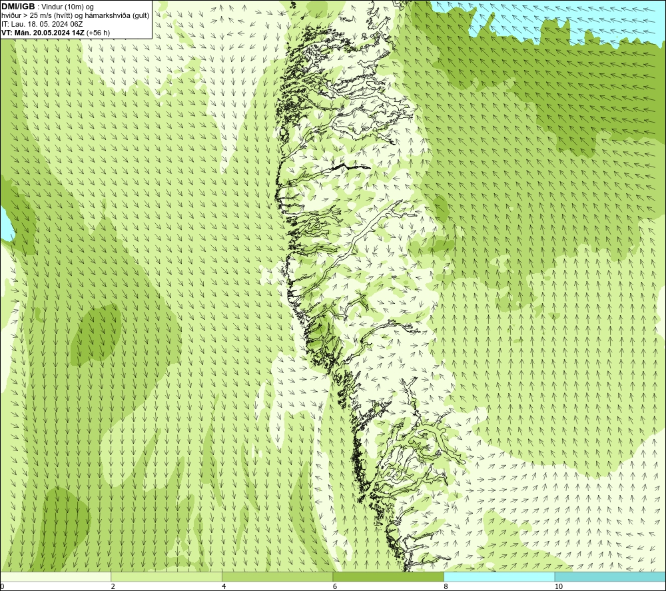
Task: Click the 0–2 m/s palest color swatch
Action: tap(56, 576)
